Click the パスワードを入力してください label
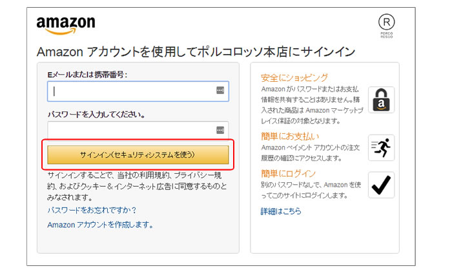 [96, 115]
